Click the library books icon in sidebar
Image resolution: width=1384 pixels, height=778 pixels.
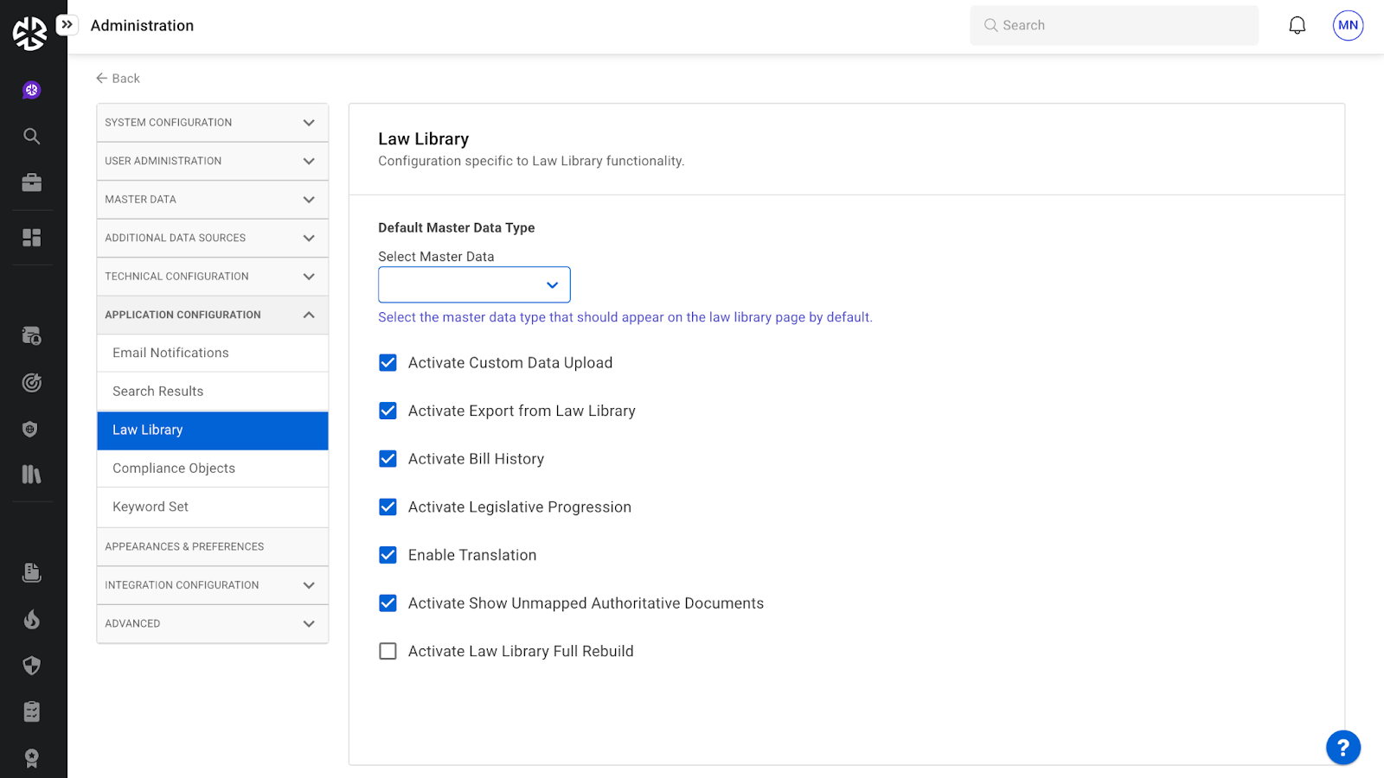pyautogui.click(x=32, y=475)
